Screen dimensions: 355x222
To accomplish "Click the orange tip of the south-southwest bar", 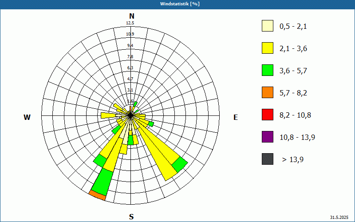I will click(x=97, y=195).
